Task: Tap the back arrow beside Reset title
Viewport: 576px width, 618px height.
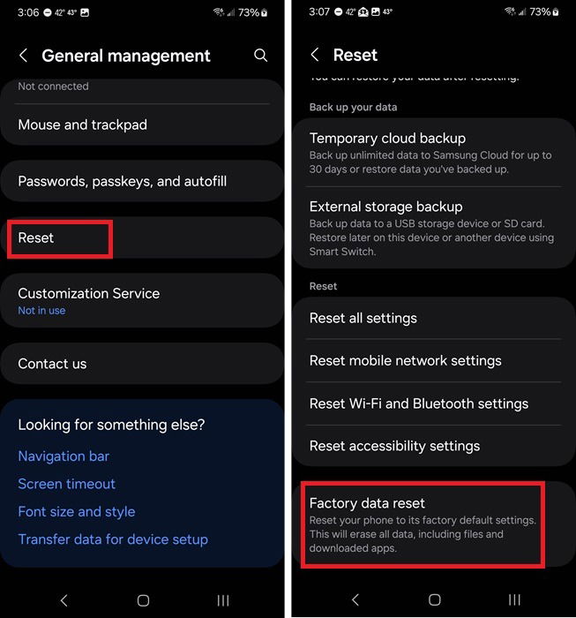Action: [x=315, y=55]
